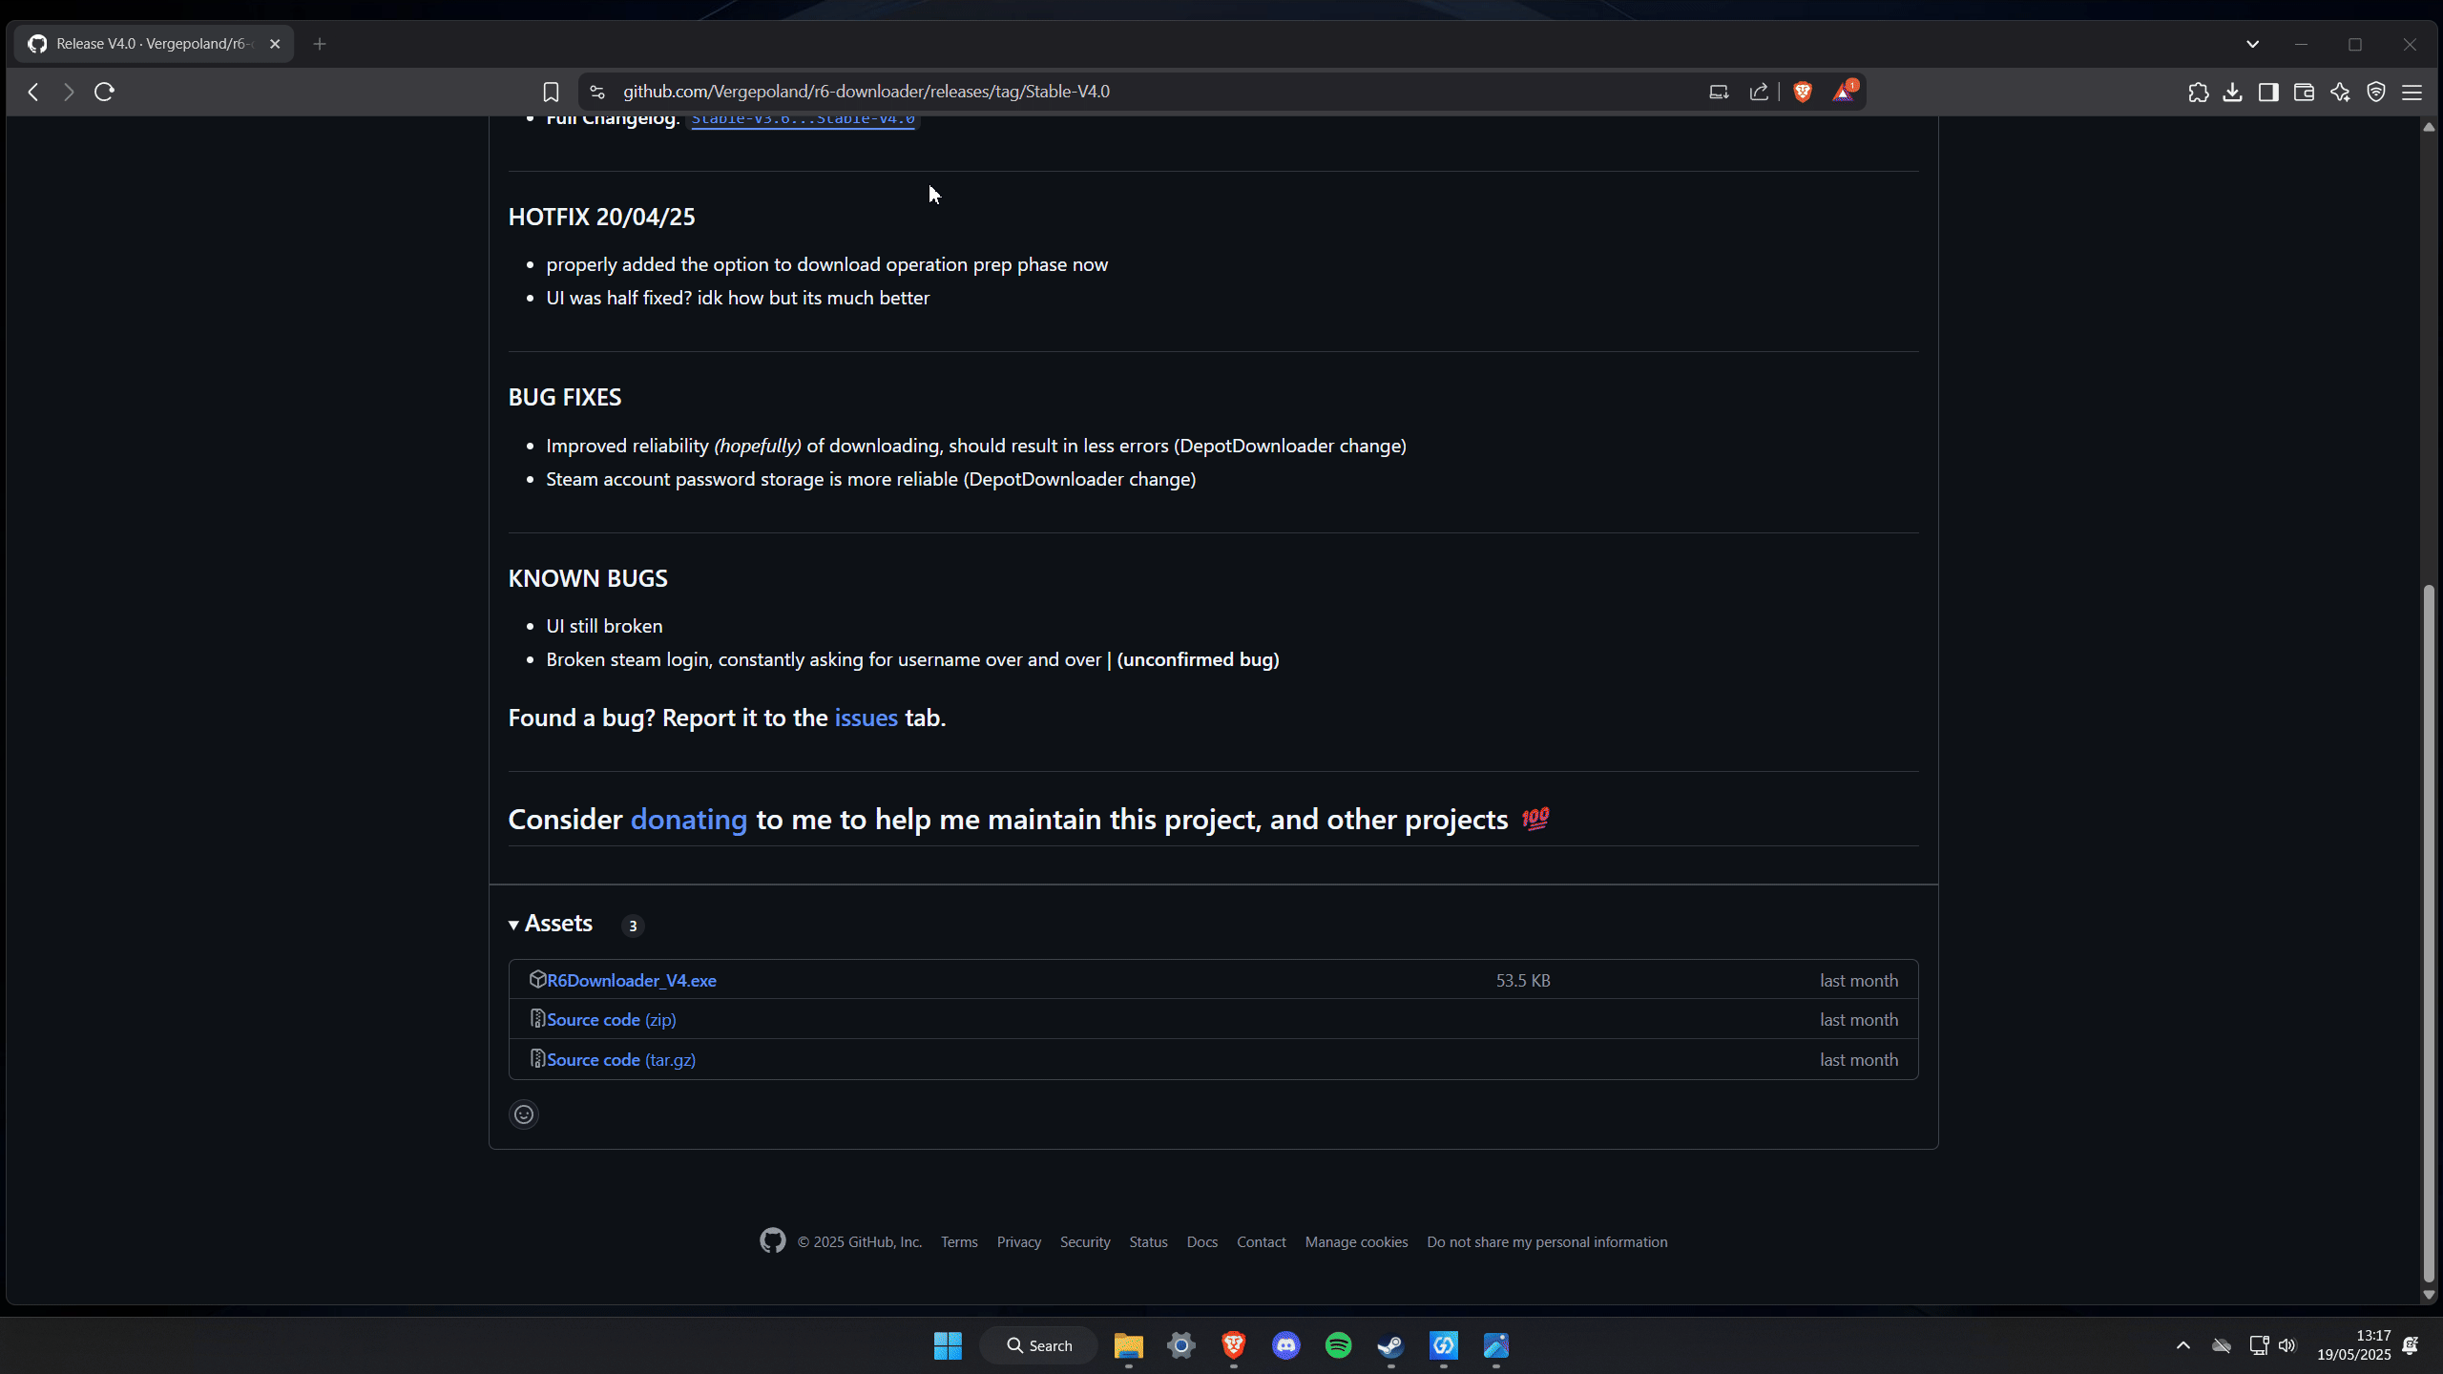Click Do not share my personal information
This screenshot has height=1374, width=2443.
(1547, 1242)
